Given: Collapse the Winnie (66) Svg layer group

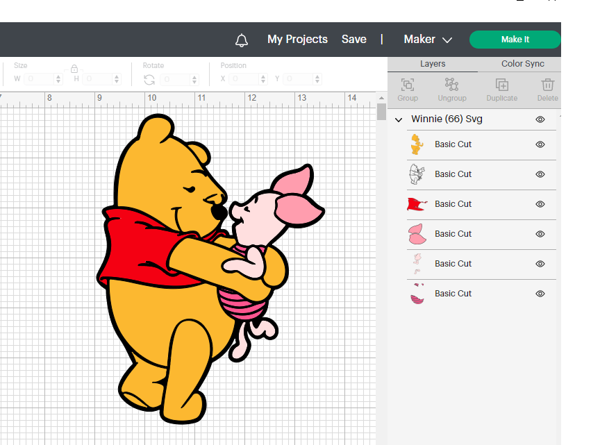Looking at the screenshot, I should (399, 120).
